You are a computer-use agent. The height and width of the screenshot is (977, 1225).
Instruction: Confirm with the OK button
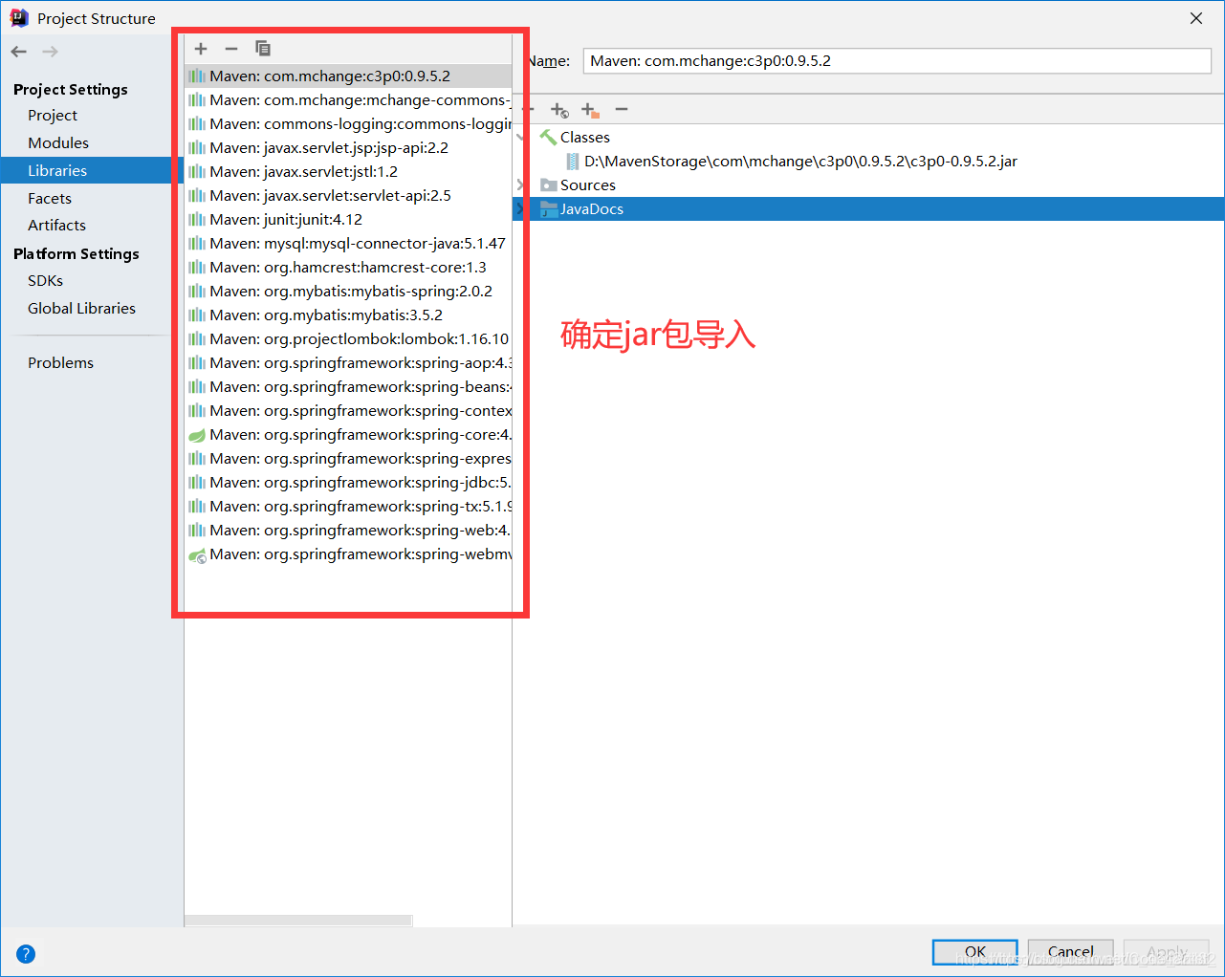pos(974,952)
